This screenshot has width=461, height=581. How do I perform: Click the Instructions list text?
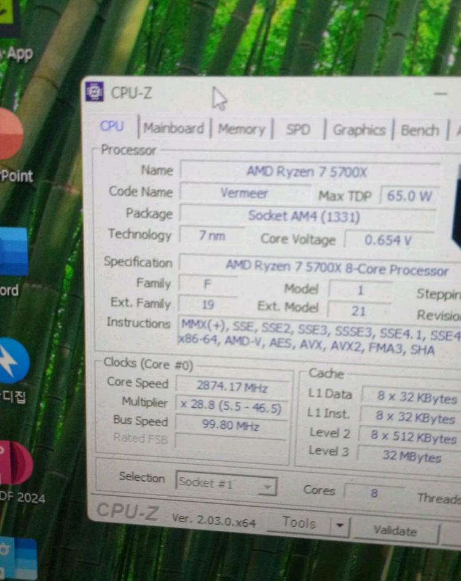[320, 337]
